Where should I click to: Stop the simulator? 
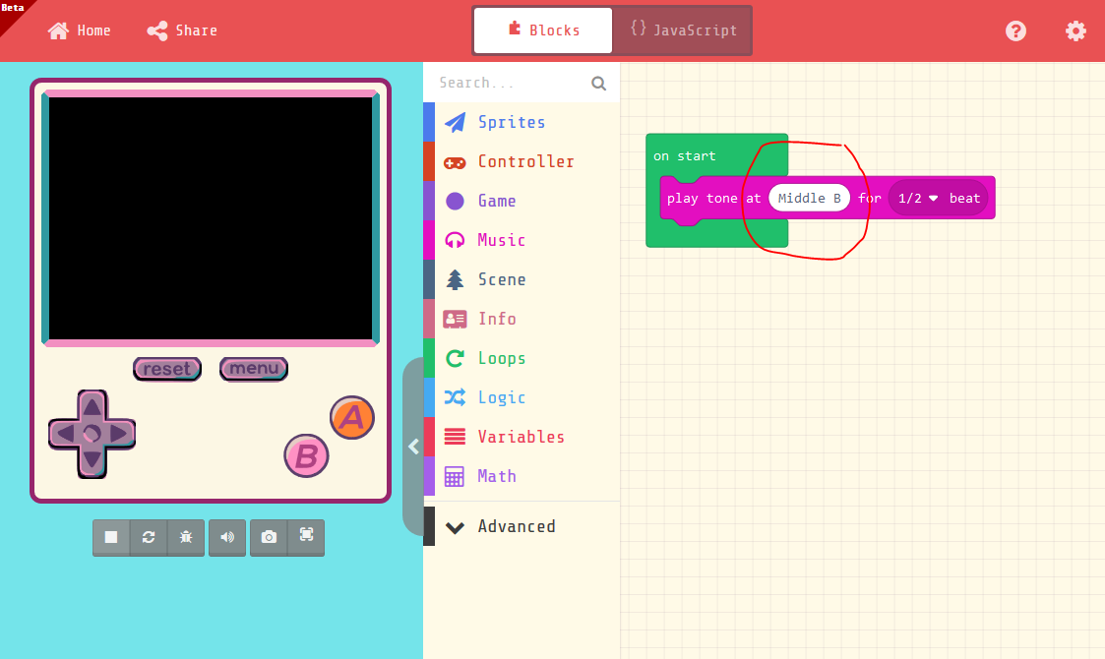point(111,538)
